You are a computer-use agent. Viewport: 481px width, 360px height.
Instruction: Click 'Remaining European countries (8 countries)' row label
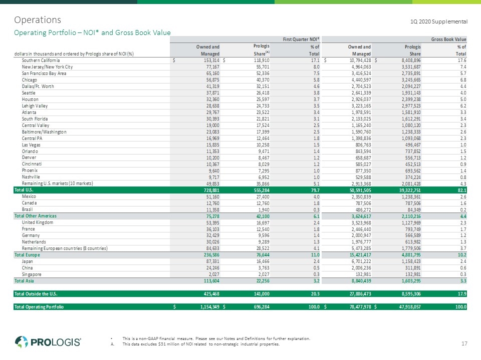coord(65,248)
